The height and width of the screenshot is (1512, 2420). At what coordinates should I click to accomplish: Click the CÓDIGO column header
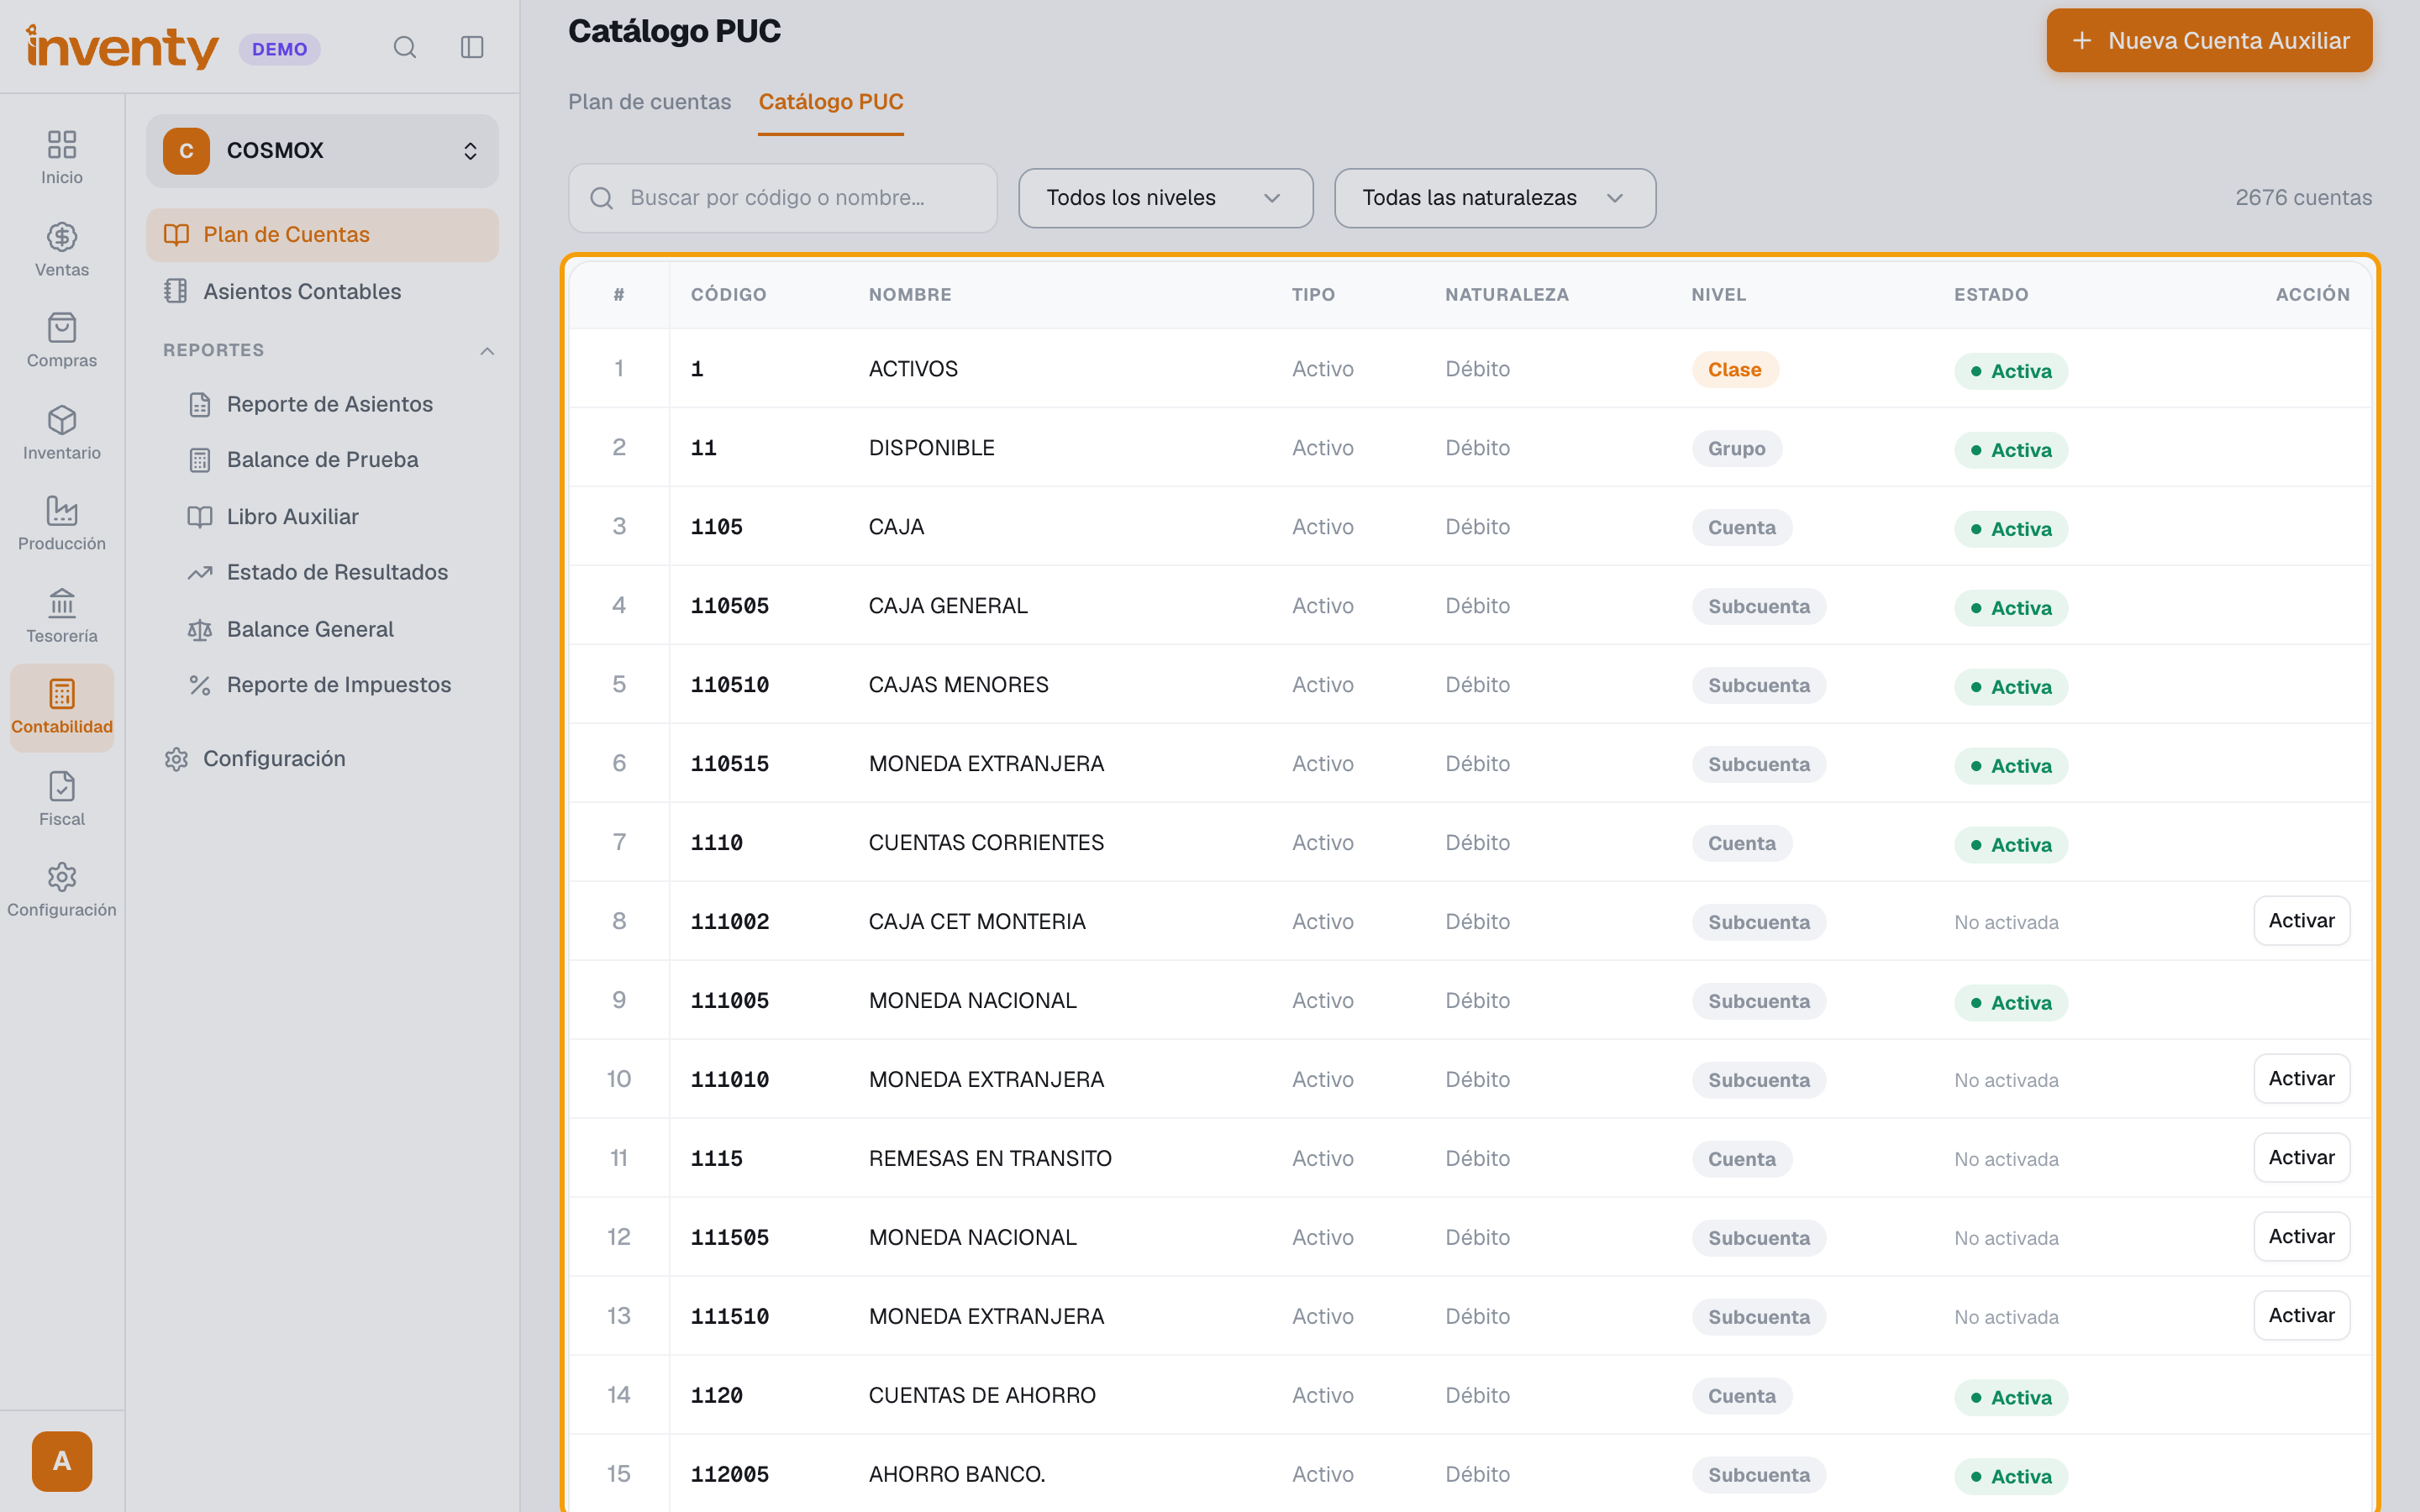(x=728, y=295)
